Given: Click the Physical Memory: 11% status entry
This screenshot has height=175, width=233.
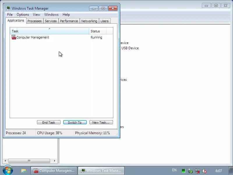Looking at the screenshot, I should [92, 133].
